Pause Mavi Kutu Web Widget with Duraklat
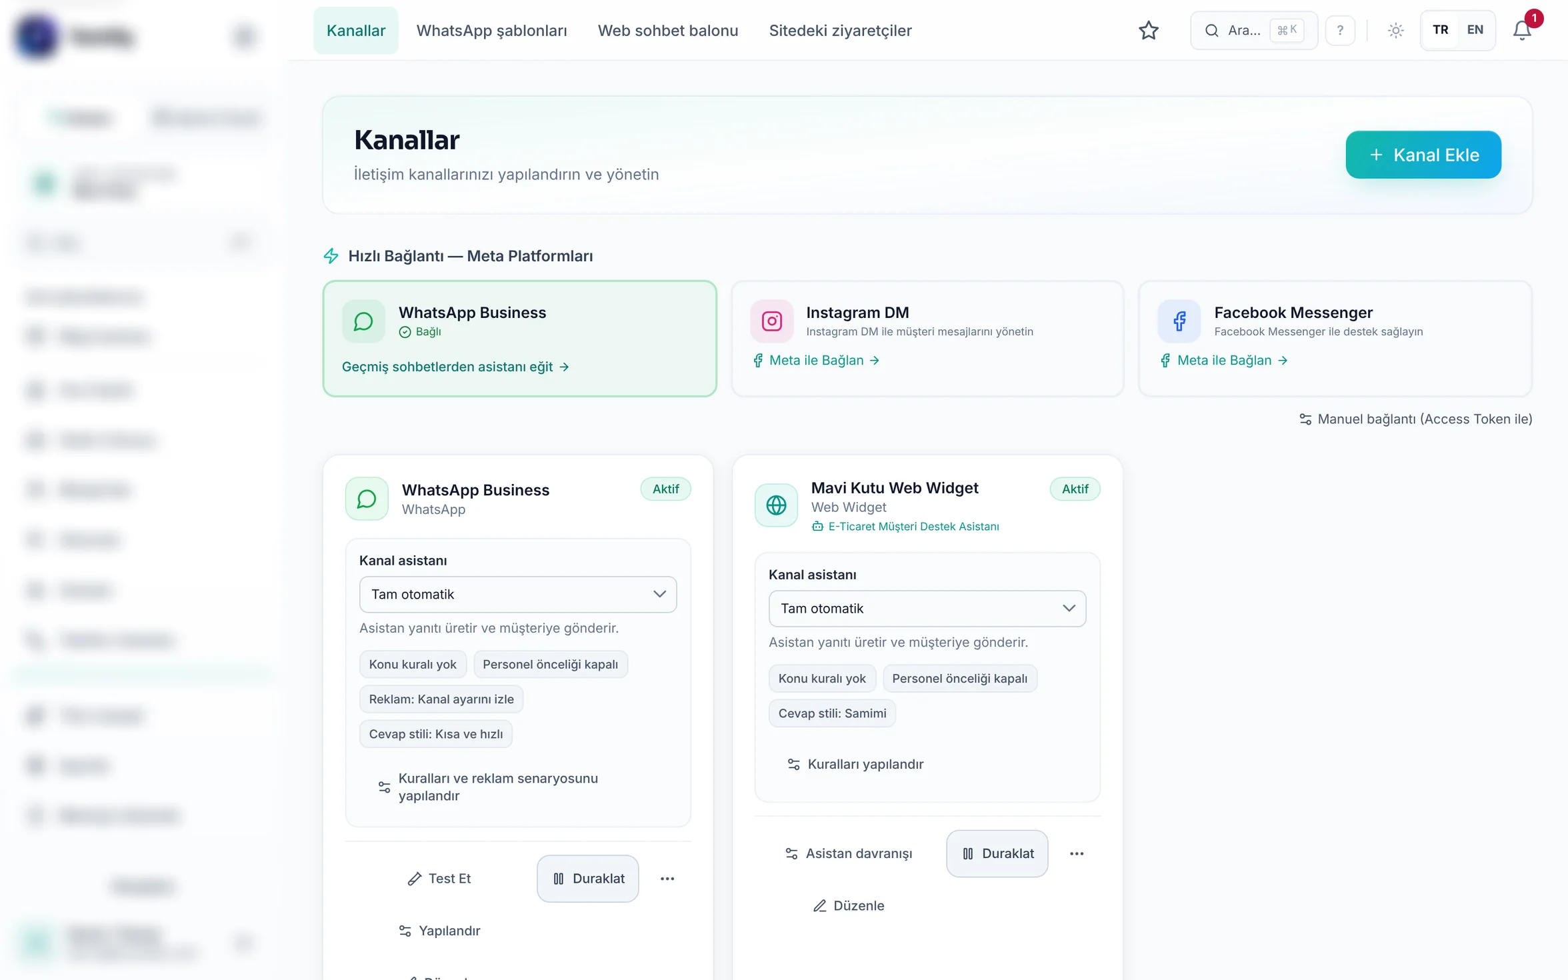 [x=997, y=853]
